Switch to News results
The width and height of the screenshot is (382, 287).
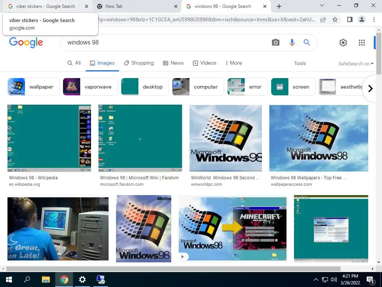pyautogui.click(x=173, y=63)
